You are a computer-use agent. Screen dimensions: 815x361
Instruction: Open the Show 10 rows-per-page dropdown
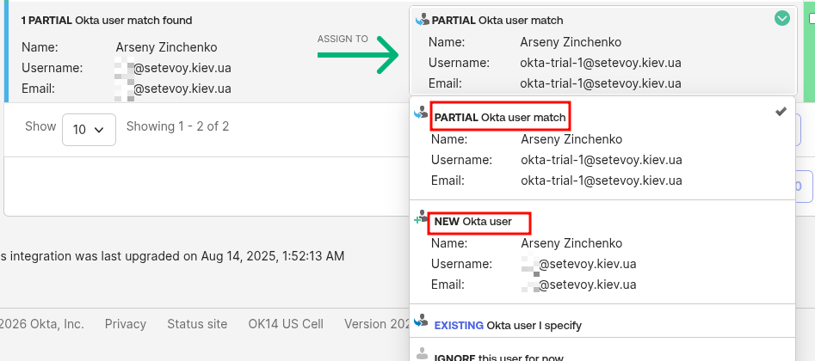pos(89,130)
